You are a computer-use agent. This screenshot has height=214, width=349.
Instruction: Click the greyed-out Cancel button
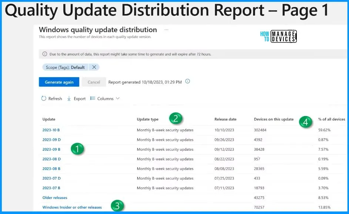pyautogui.click(x=94, y=82)
